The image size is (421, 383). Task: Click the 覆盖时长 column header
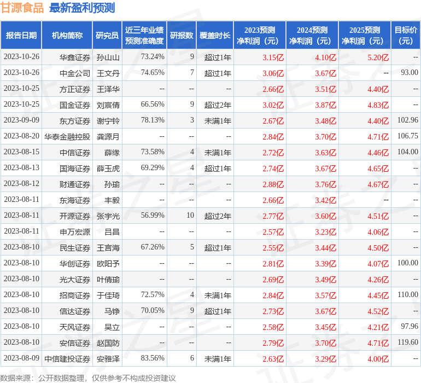click(215, 35)
